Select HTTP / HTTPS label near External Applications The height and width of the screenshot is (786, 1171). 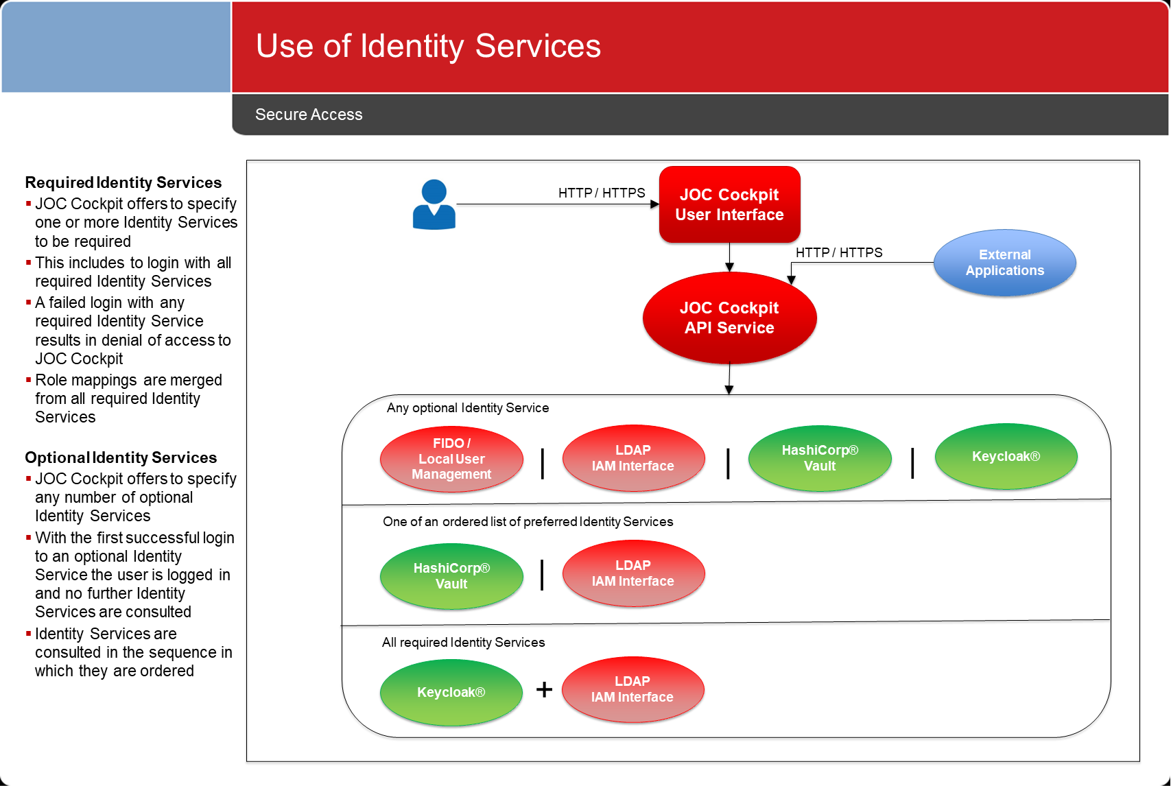point(839,252)
